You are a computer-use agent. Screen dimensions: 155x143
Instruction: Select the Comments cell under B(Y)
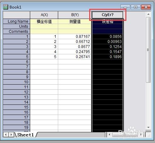pos(75,32)
